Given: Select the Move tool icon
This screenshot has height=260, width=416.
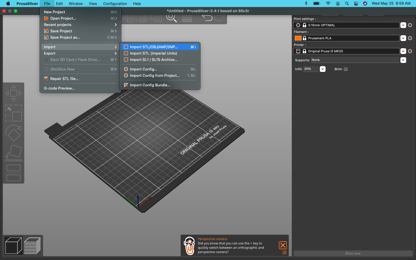Looking at the screenshot, I should click(14, 93).
